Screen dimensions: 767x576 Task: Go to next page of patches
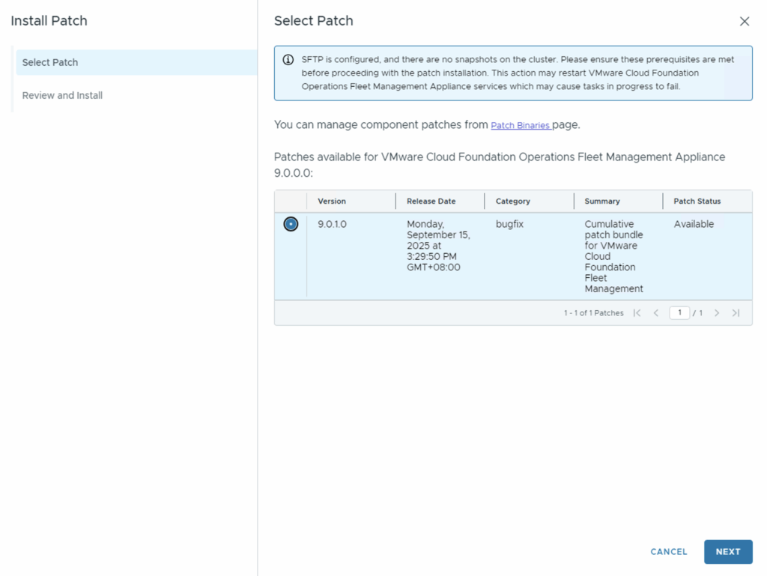click(717, 313)
